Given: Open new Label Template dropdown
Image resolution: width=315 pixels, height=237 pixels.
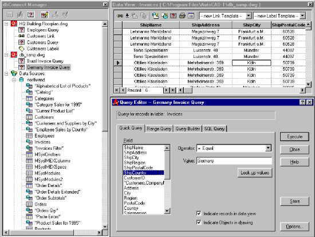Looking at the screenshot, I should [x=302, y=15].
